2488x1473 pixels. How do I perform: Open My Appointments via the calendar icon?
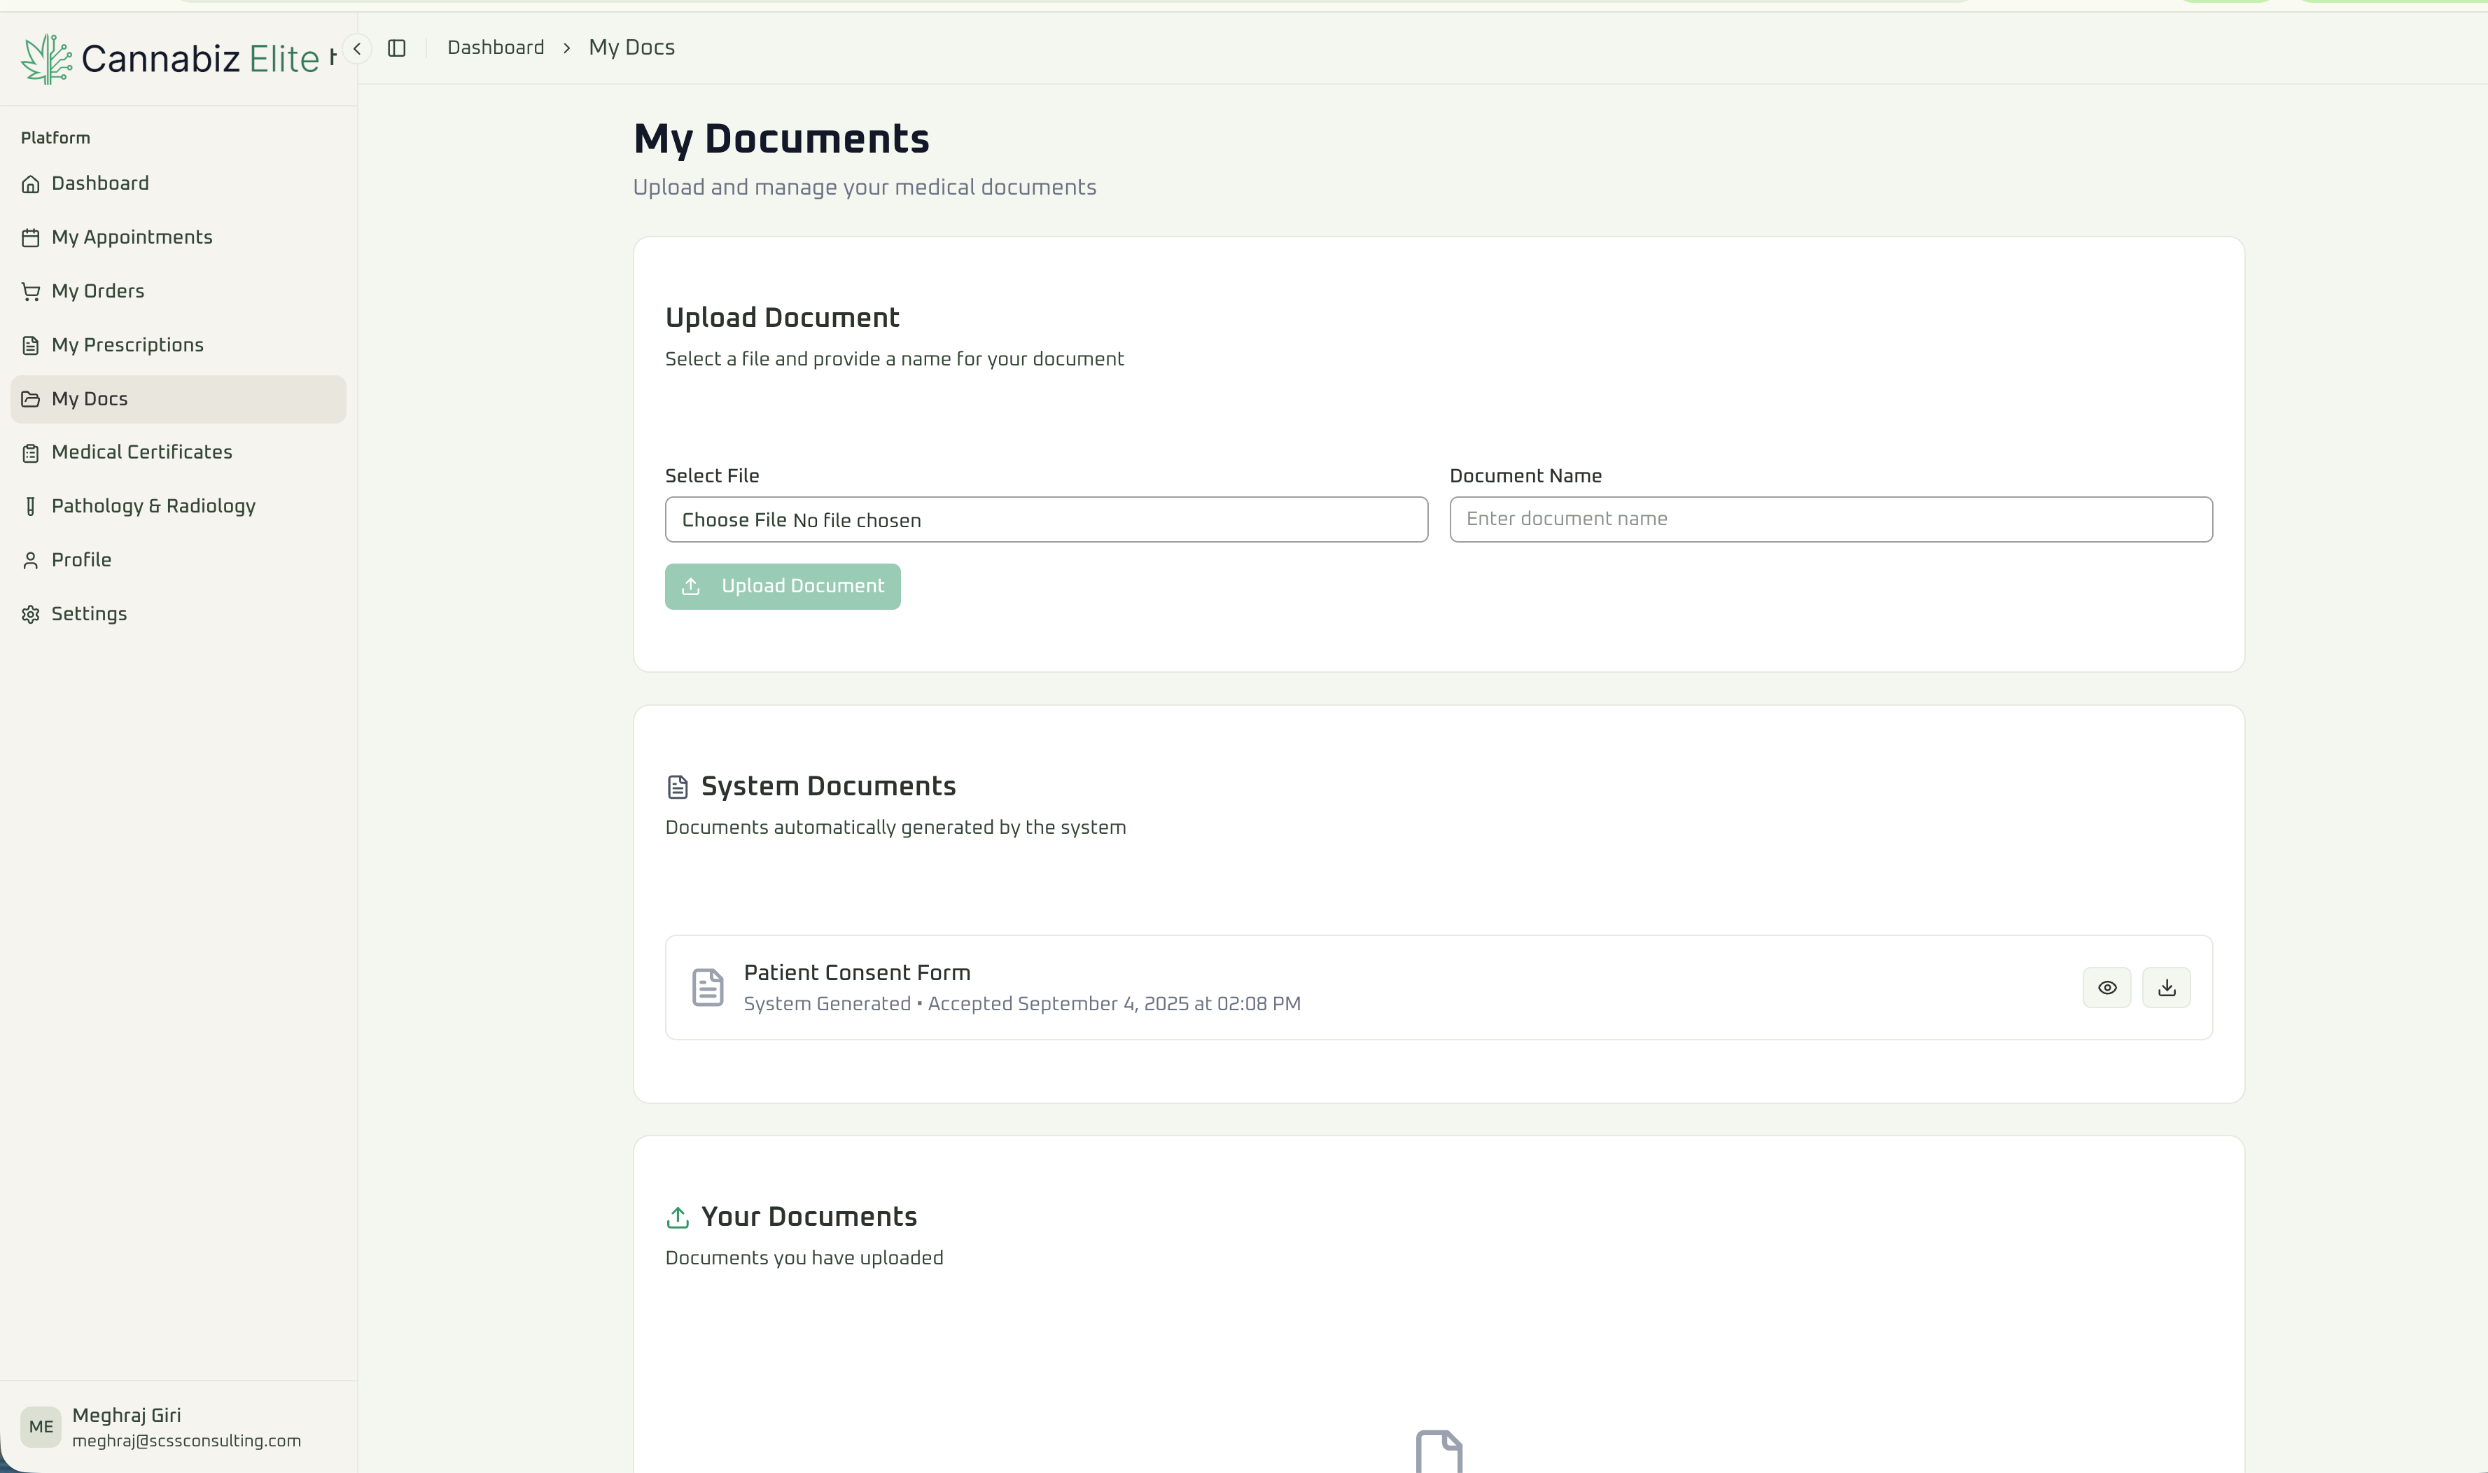[x=31, y=236]
